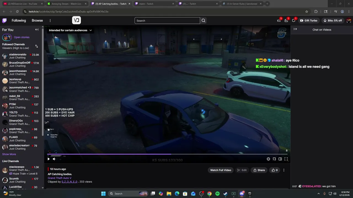This screenshot has height=198, width=353.
Task: Click Gift Turbo button
Action: tap(309, 21)
